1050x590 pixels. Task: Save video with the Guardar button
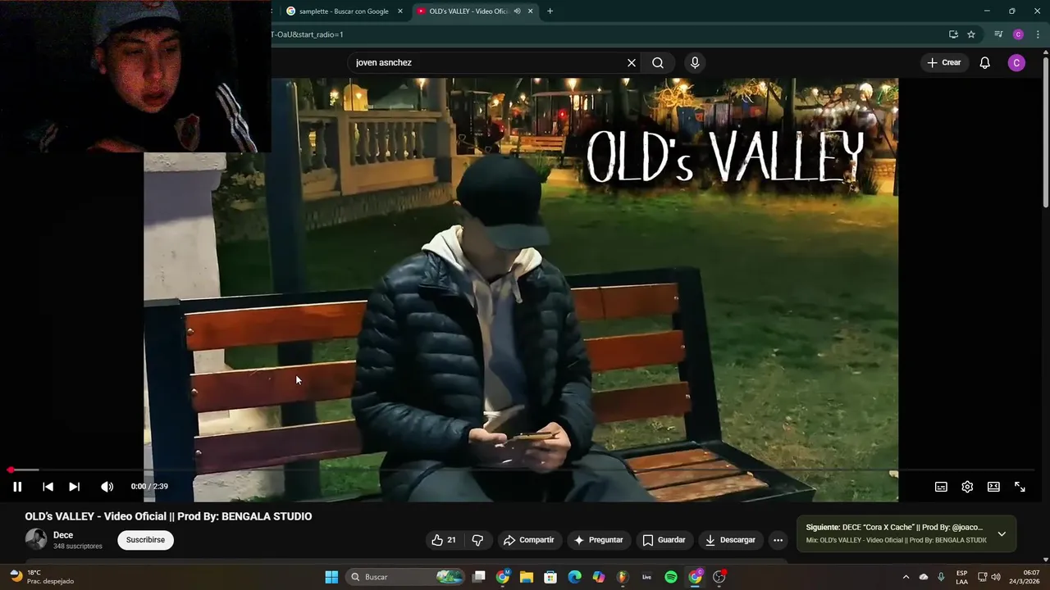664,540
